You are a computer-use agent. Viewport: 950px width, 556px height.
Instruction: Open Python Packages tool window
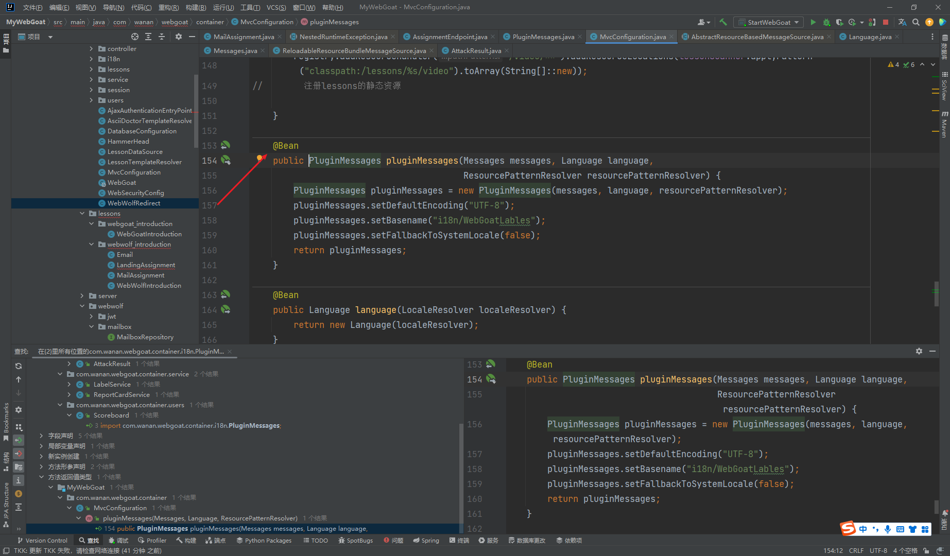[x=264, y=541]
